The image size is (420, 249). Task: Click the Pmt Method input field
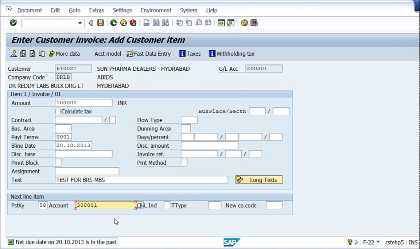pos(184,163)
